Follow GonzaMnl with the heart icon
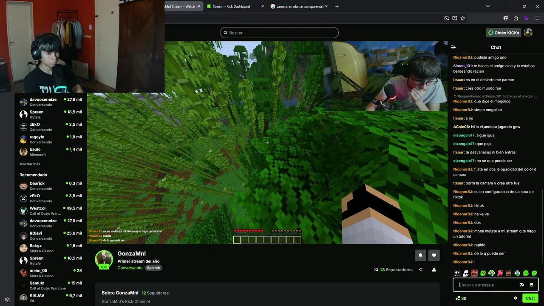 434,255
